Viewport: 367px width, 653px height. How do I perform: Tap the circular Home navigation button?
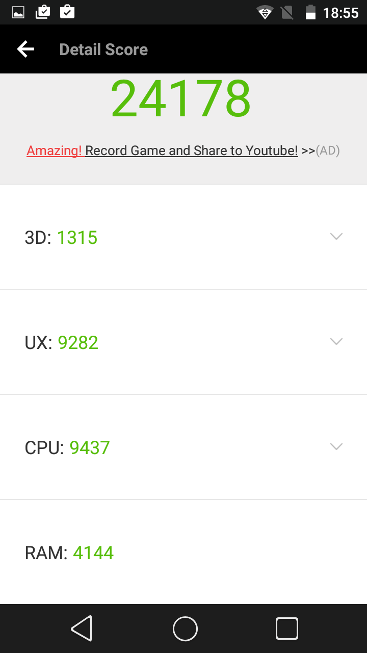pos(185,629)
